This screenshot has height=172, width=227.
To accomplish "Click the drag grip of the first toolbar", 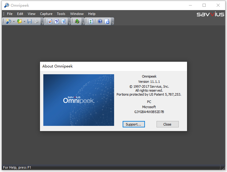I will [x=4, y=21].
